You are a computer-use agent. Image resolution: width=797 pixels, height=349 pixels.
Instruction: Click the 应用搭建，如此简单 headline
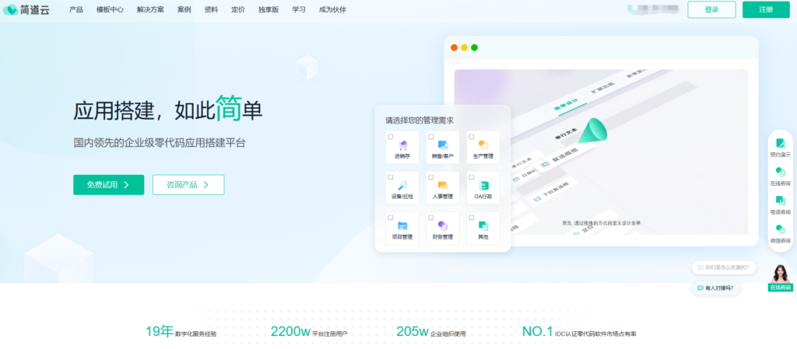(x=168, y=109)
